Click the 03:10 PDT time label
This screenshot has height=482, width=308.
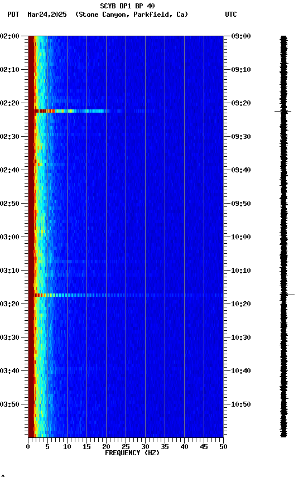pyautogui.click(x=9, y=271)
